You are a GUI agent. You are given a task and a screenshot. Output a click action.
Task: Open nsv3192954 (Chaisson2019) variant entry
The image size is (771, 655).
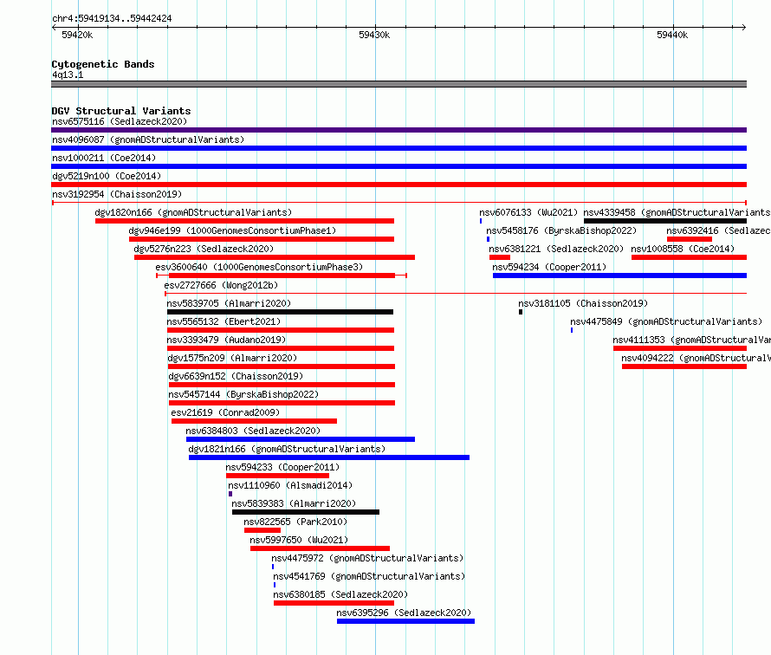tap(117, 194)
